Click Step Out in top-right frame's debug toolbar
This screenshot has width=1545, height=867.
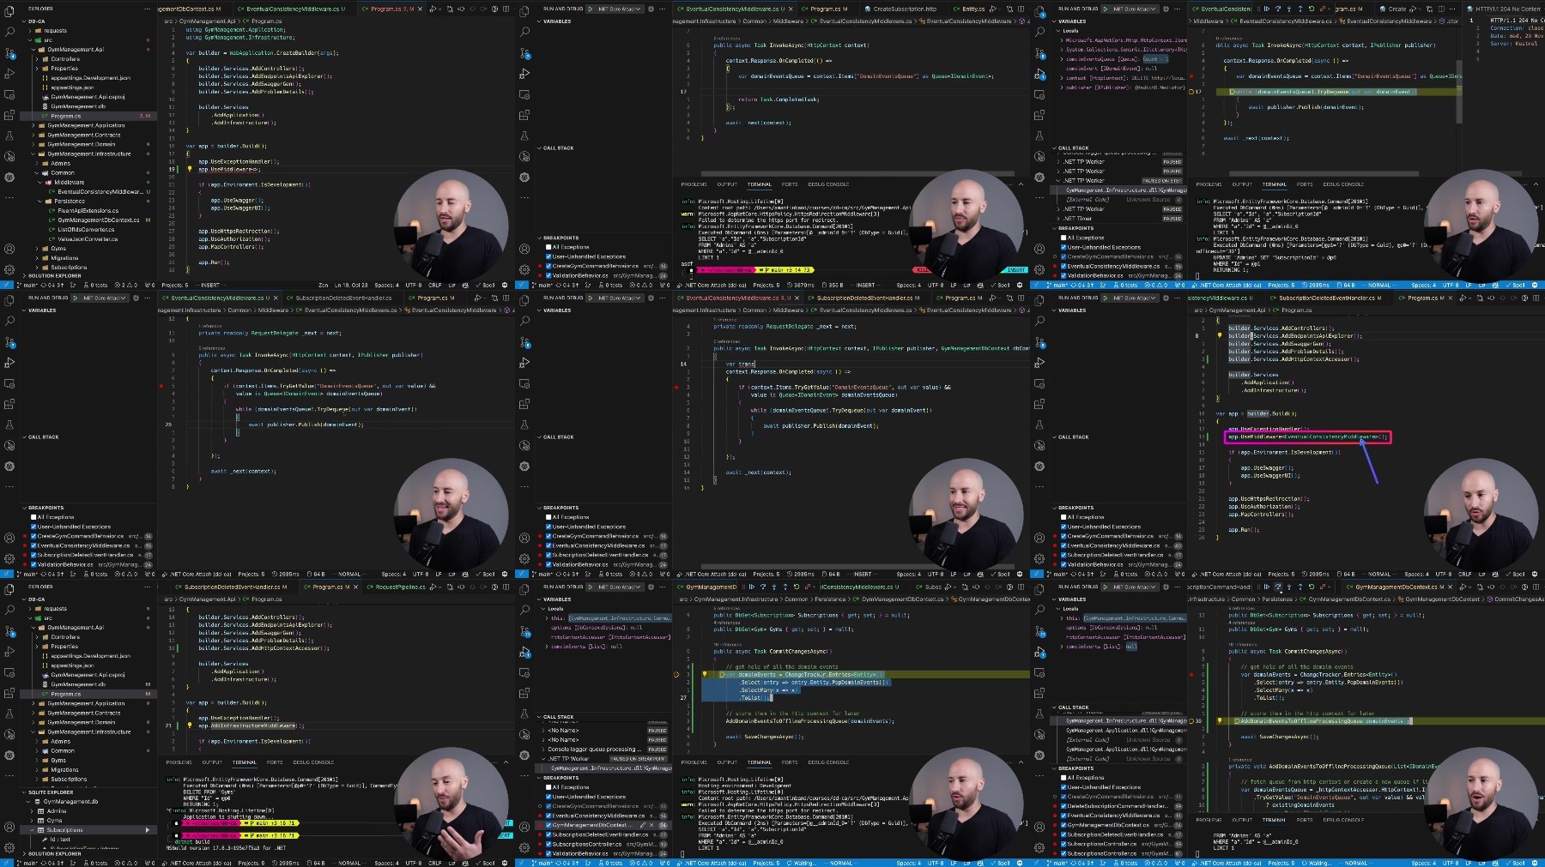[x=1300, y=9]
